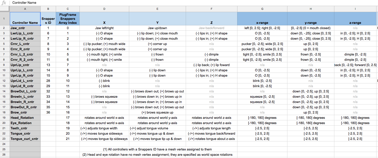Select the Tongue_curl_cntr cell

pyautogui.click(x=25, y=139)
